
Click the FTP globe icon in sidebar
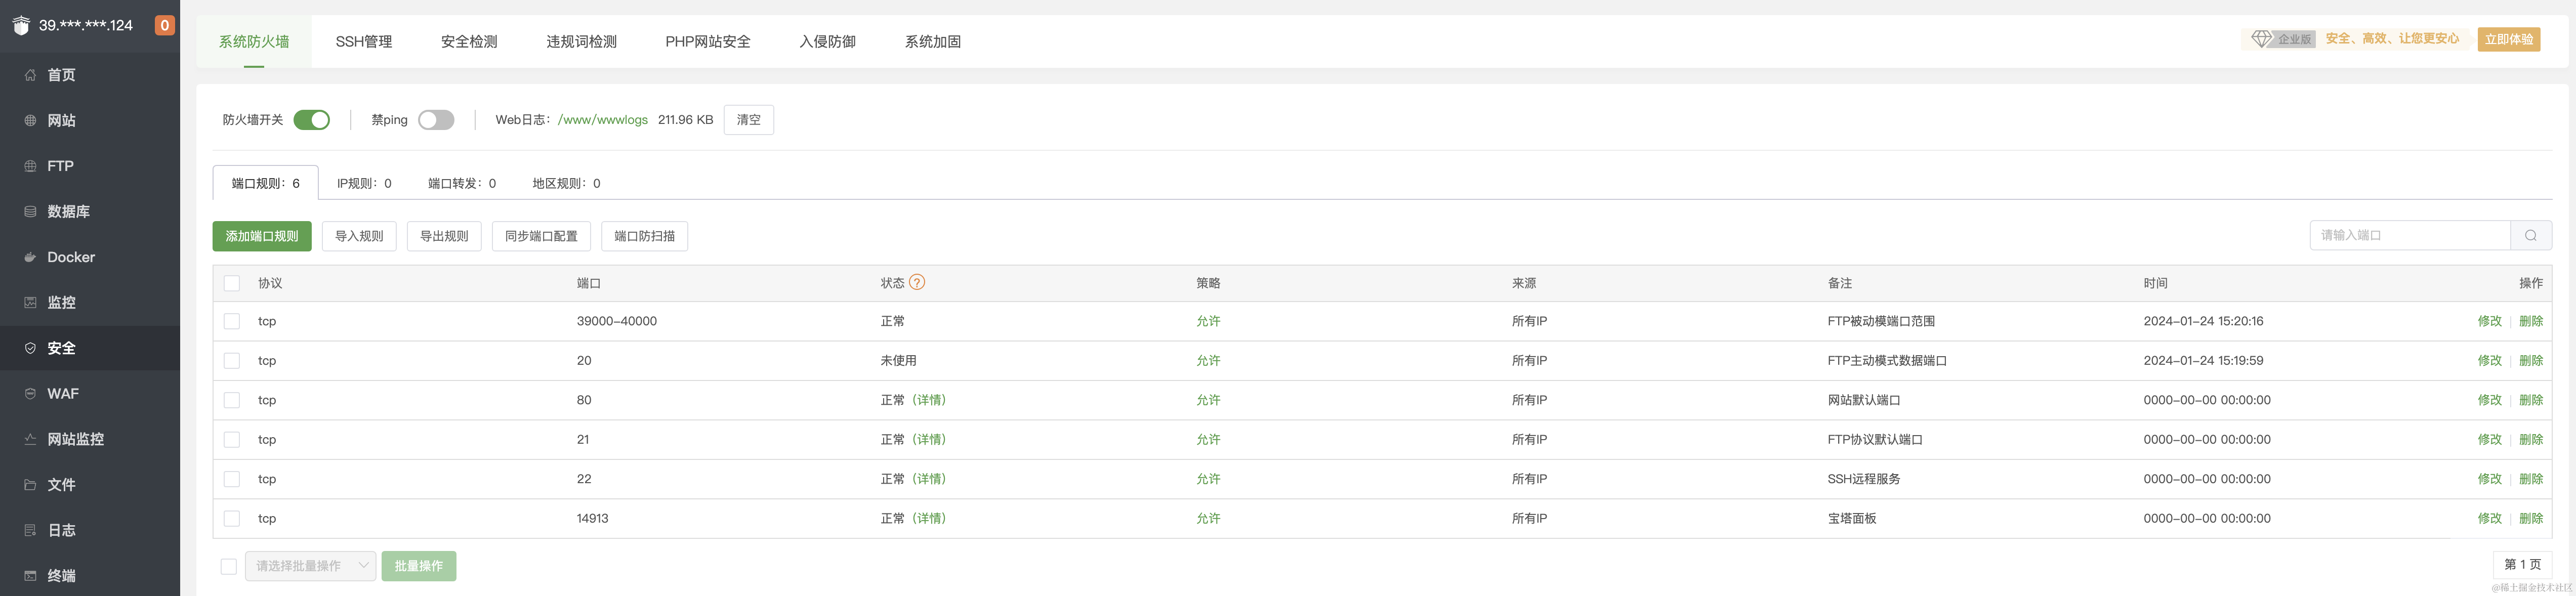point(30,166)
